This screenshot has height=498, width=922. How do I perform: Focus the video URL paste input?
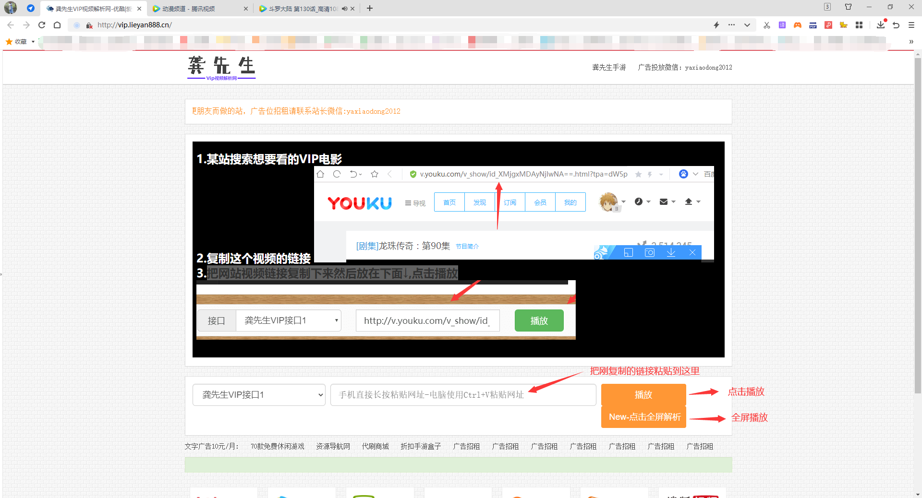(463, 395)
